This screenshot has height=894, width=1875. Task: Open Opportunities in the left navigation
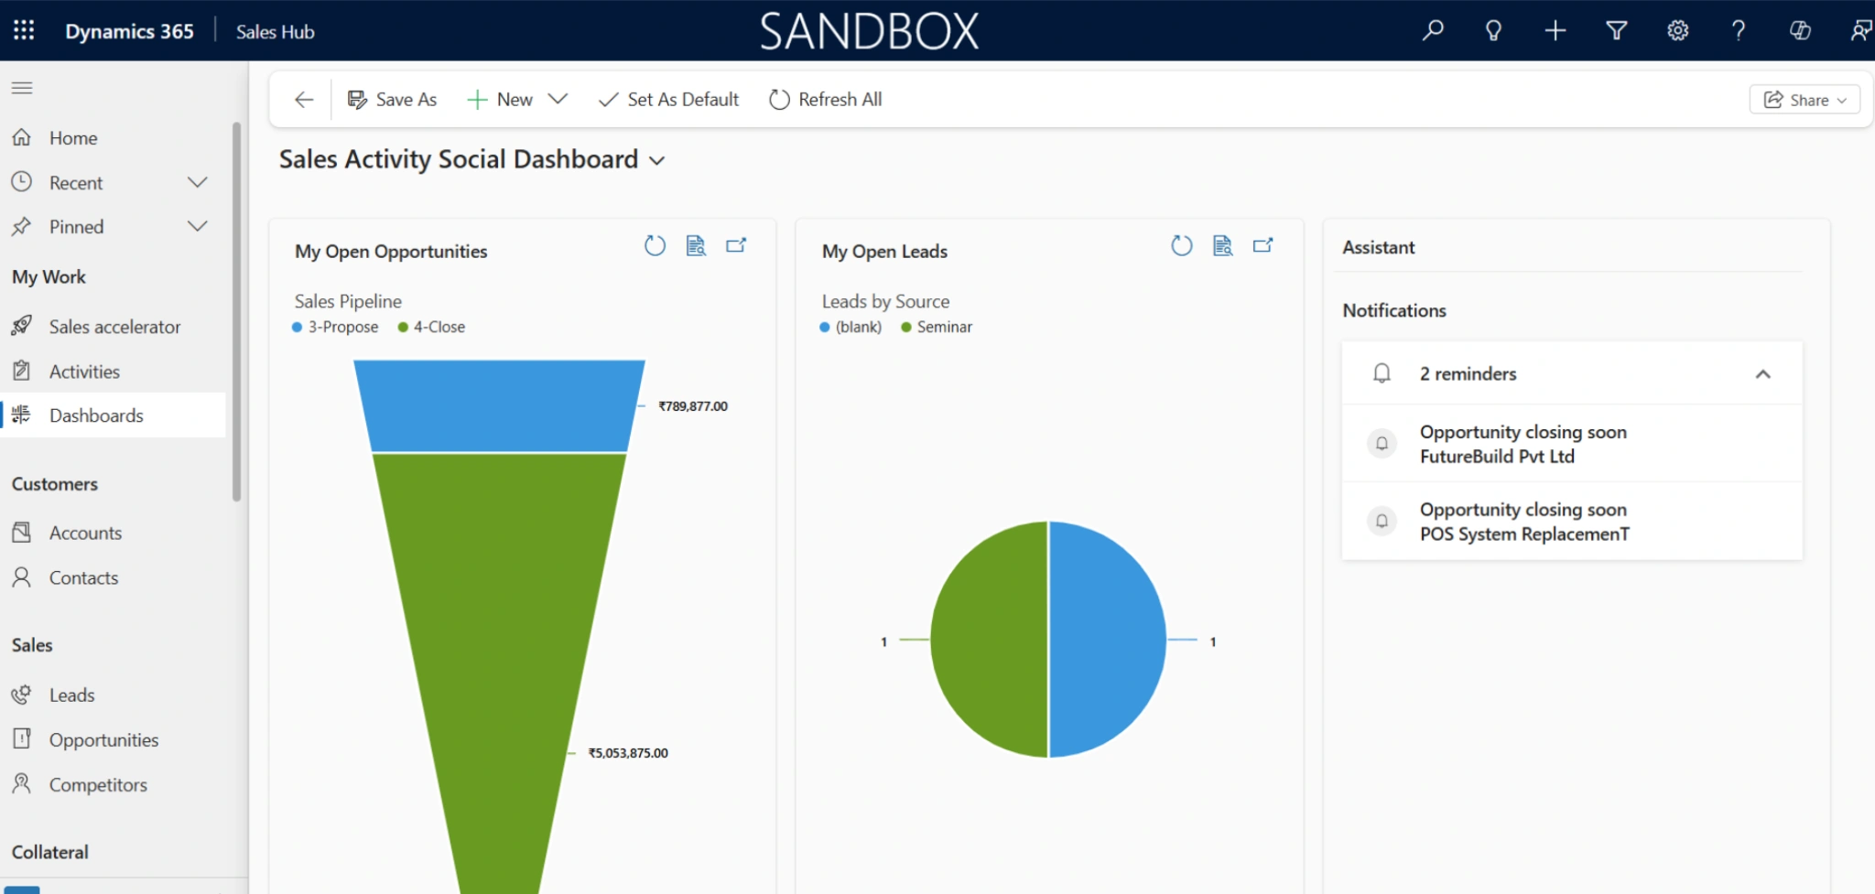[103, 739]
